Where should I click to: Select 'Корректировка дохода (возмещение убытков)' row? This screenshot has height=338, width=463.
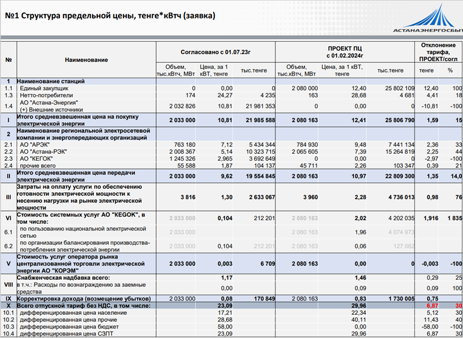pos(231,298)
